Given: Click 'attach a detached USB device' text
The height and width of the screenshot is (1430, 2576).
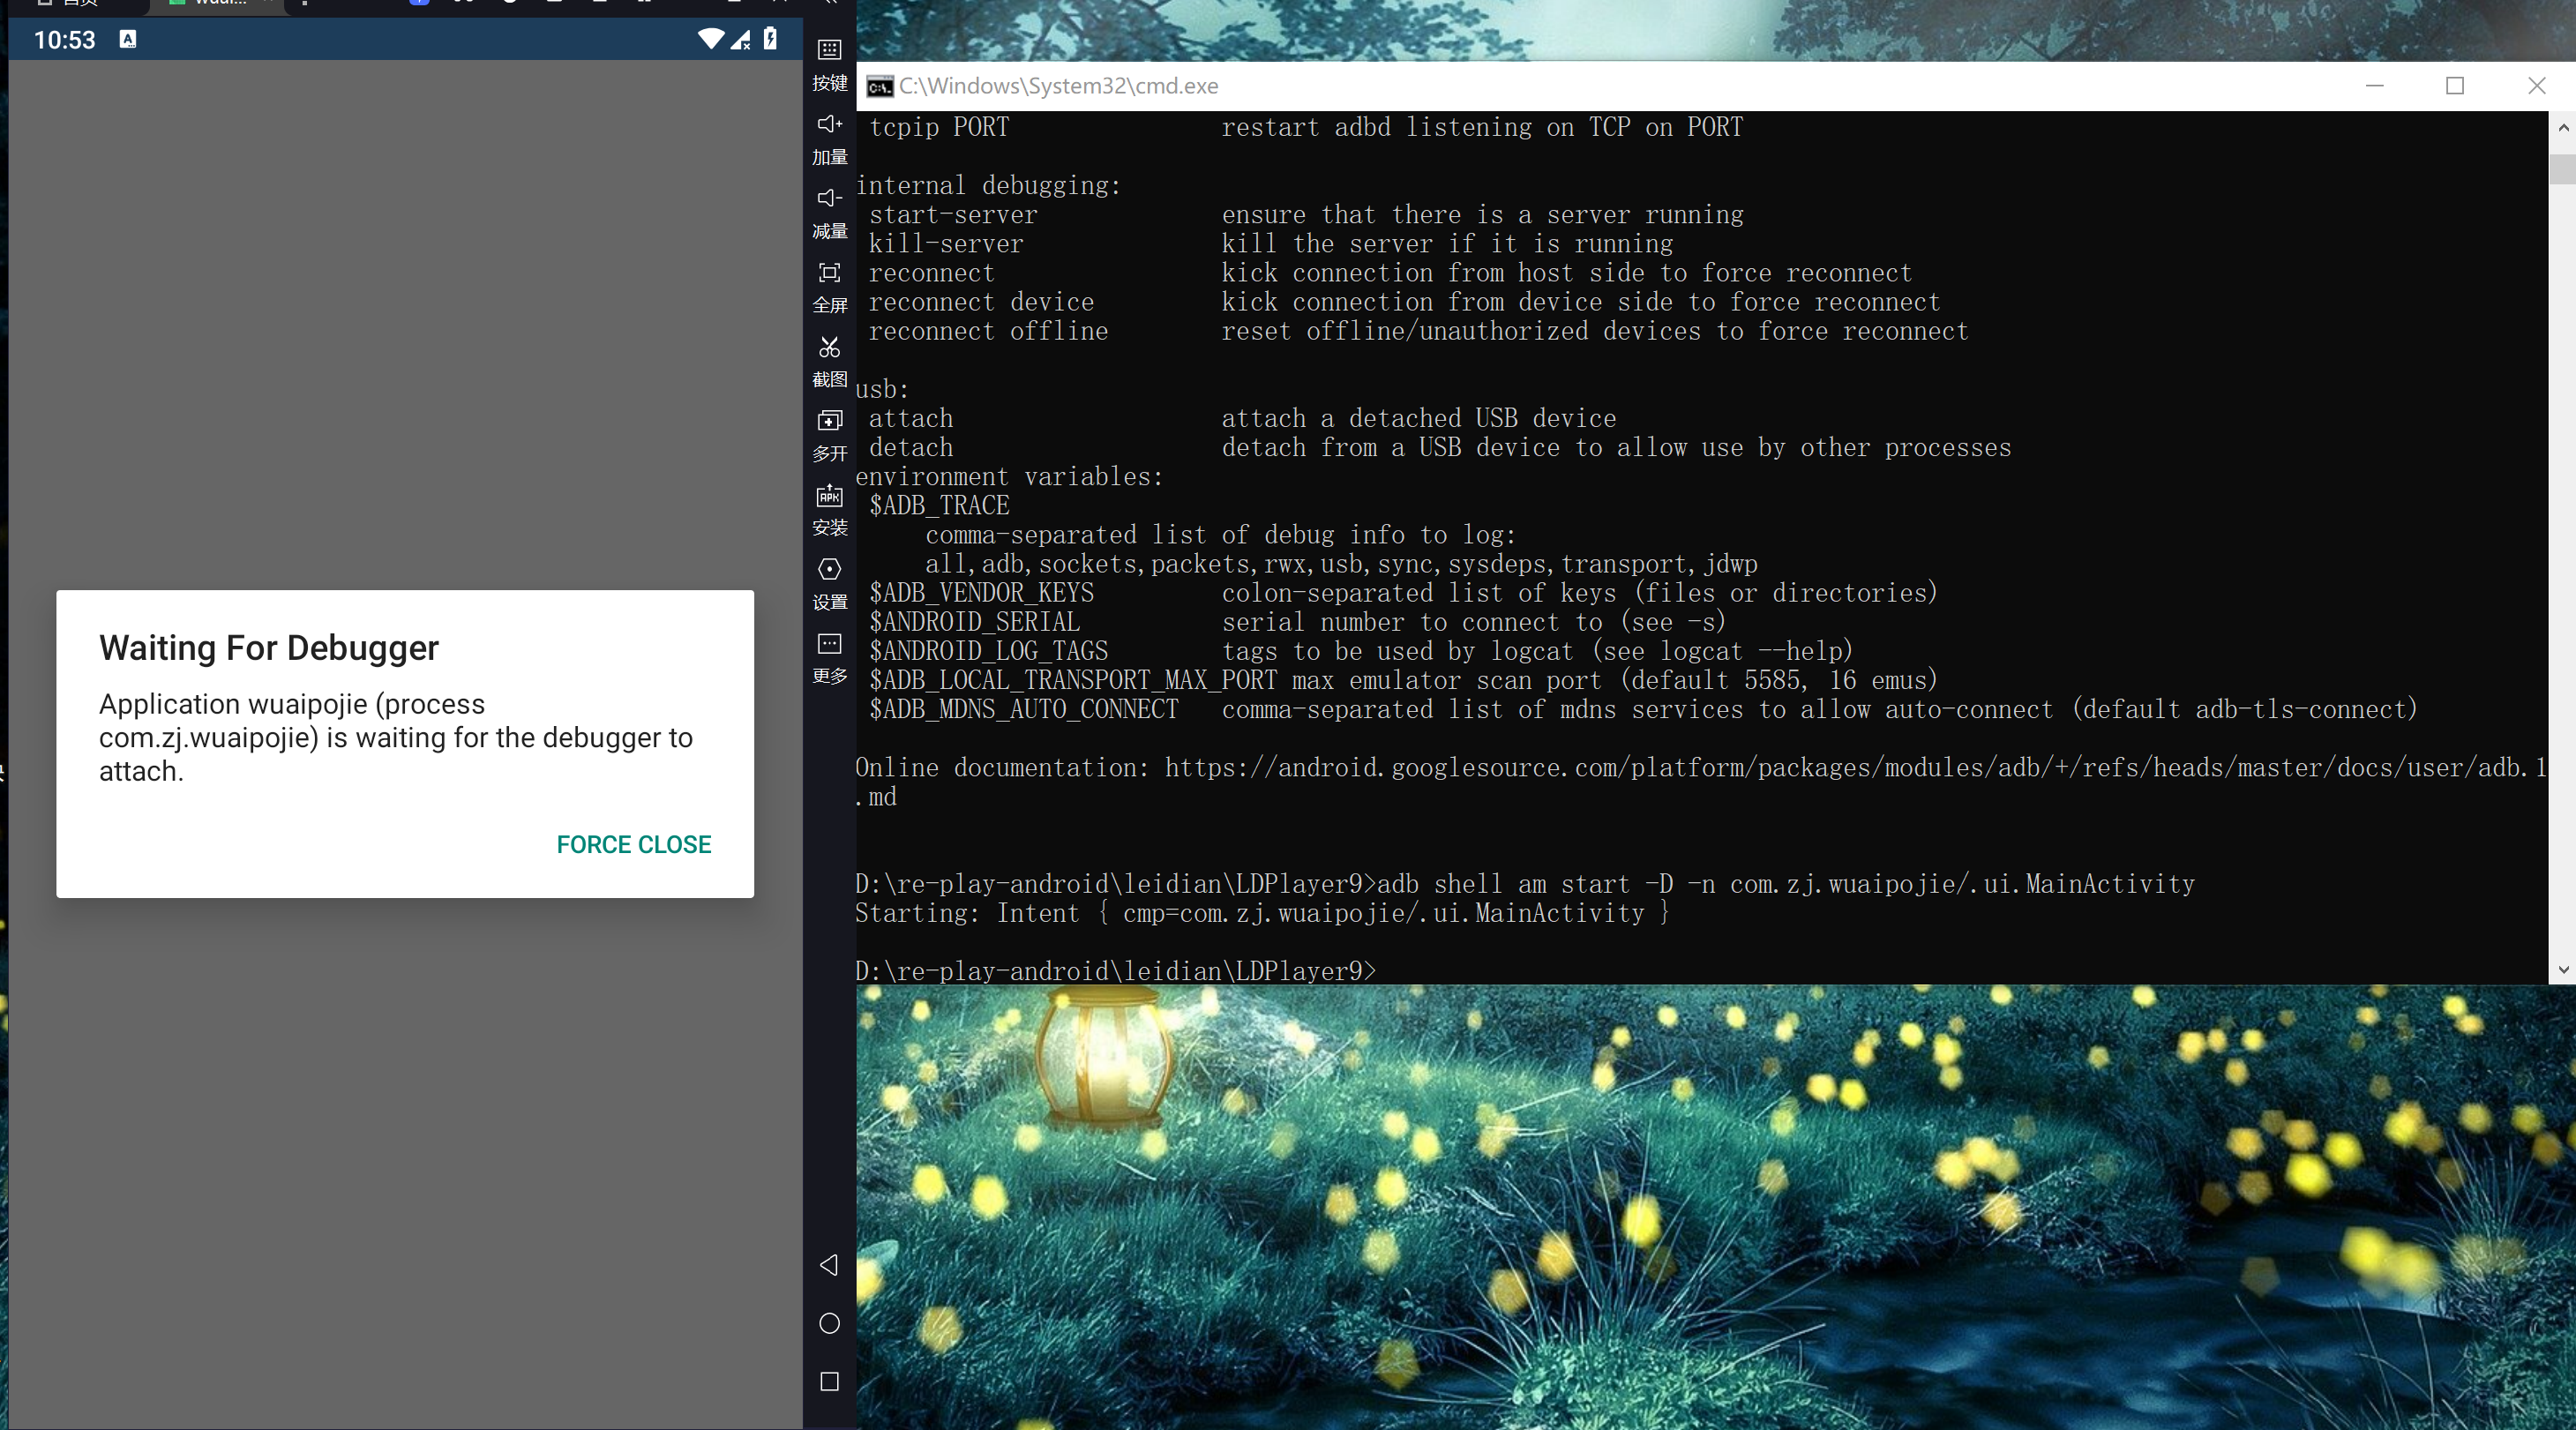Looking at the screenshot, I should click(x=1418, y=418).
